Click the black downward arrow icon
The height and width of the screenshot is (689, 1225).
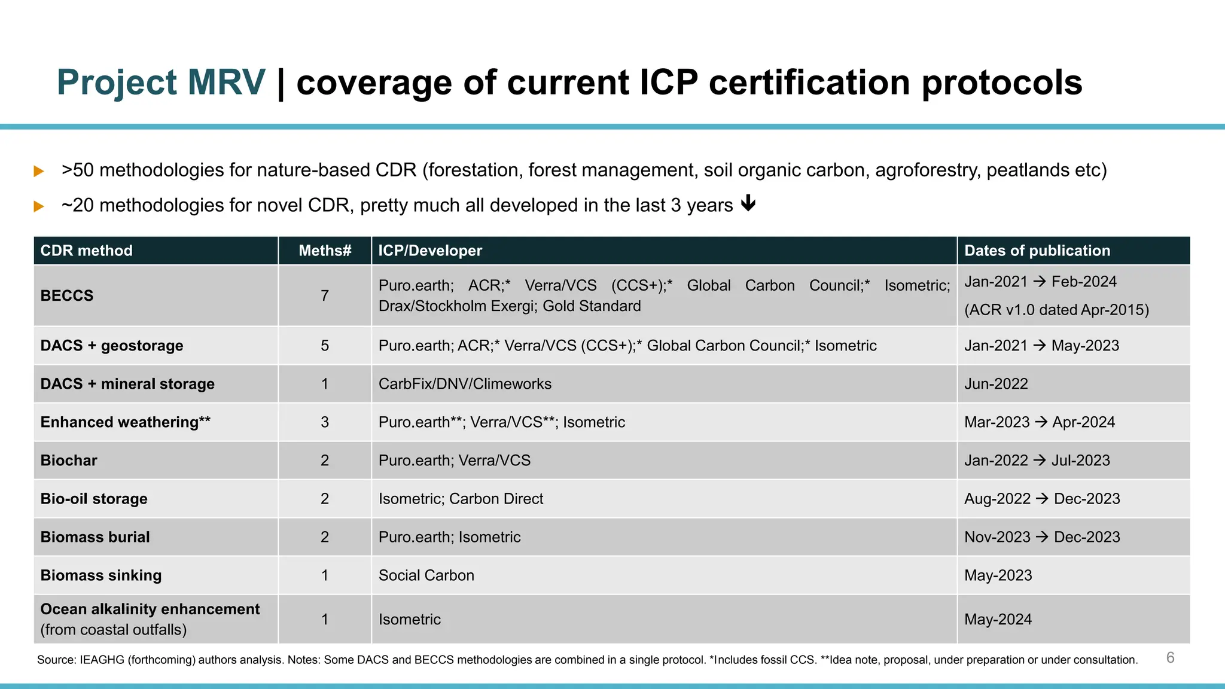tap(748, 204)
